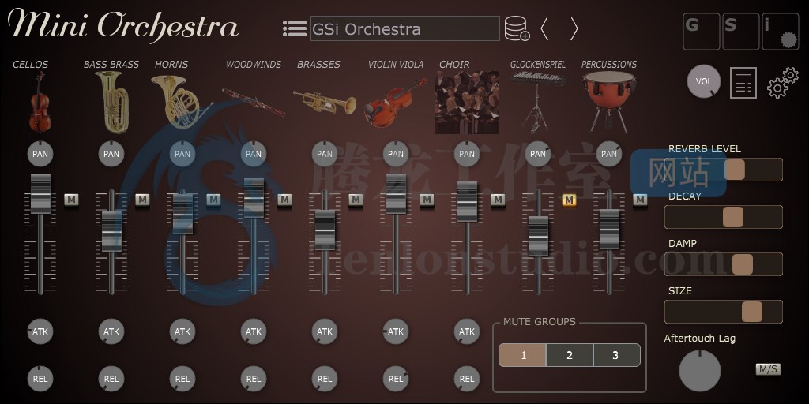The height and width of the screenshot is (404, 809).
Task: Click the i logo tile with gear
Action: 780,32
